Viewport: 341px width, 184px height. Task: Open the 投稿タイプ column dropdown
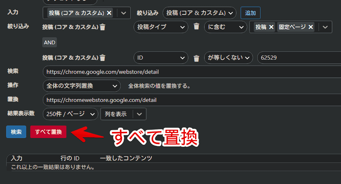coord(160,27)
